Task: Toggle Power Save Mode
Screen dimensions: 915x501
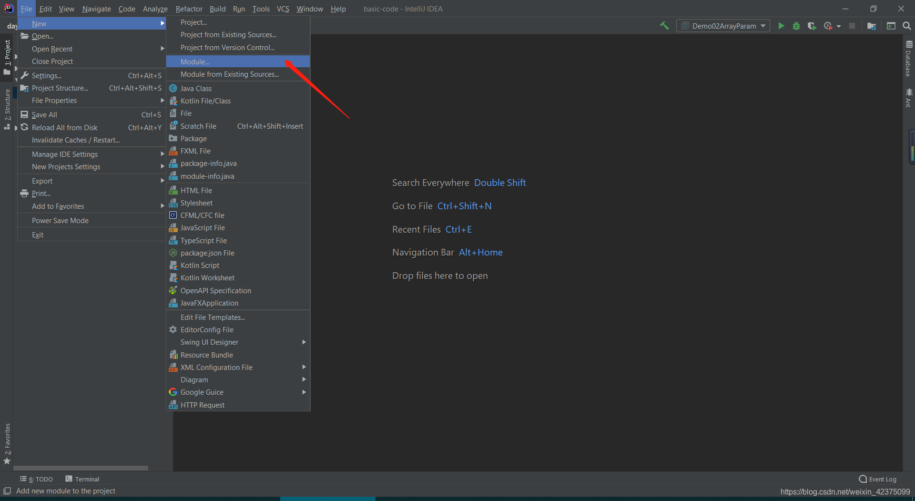Action: click(91, 221)
